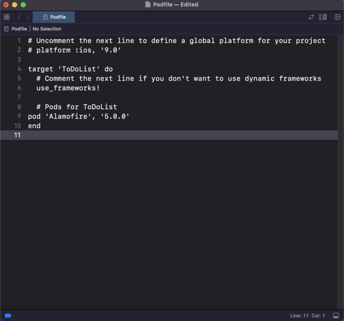Add editor pane on right
This screenshot has height=321, width=344.
click(338, 17)
